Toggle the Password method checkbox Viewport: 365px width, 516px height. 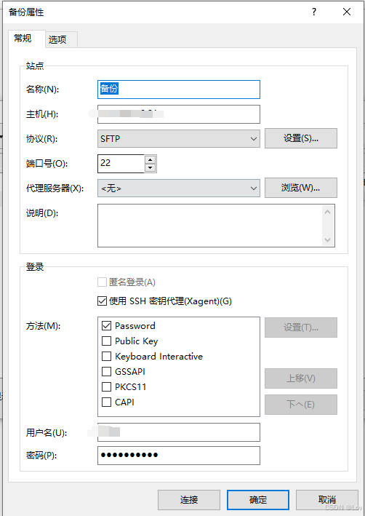tap(106, 326)
